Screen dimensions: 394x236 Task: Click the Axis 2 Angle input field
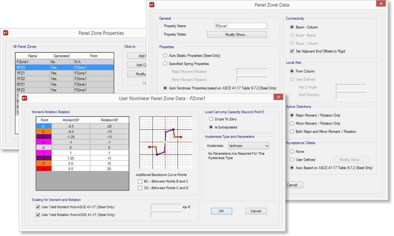[x=351, y=87]
